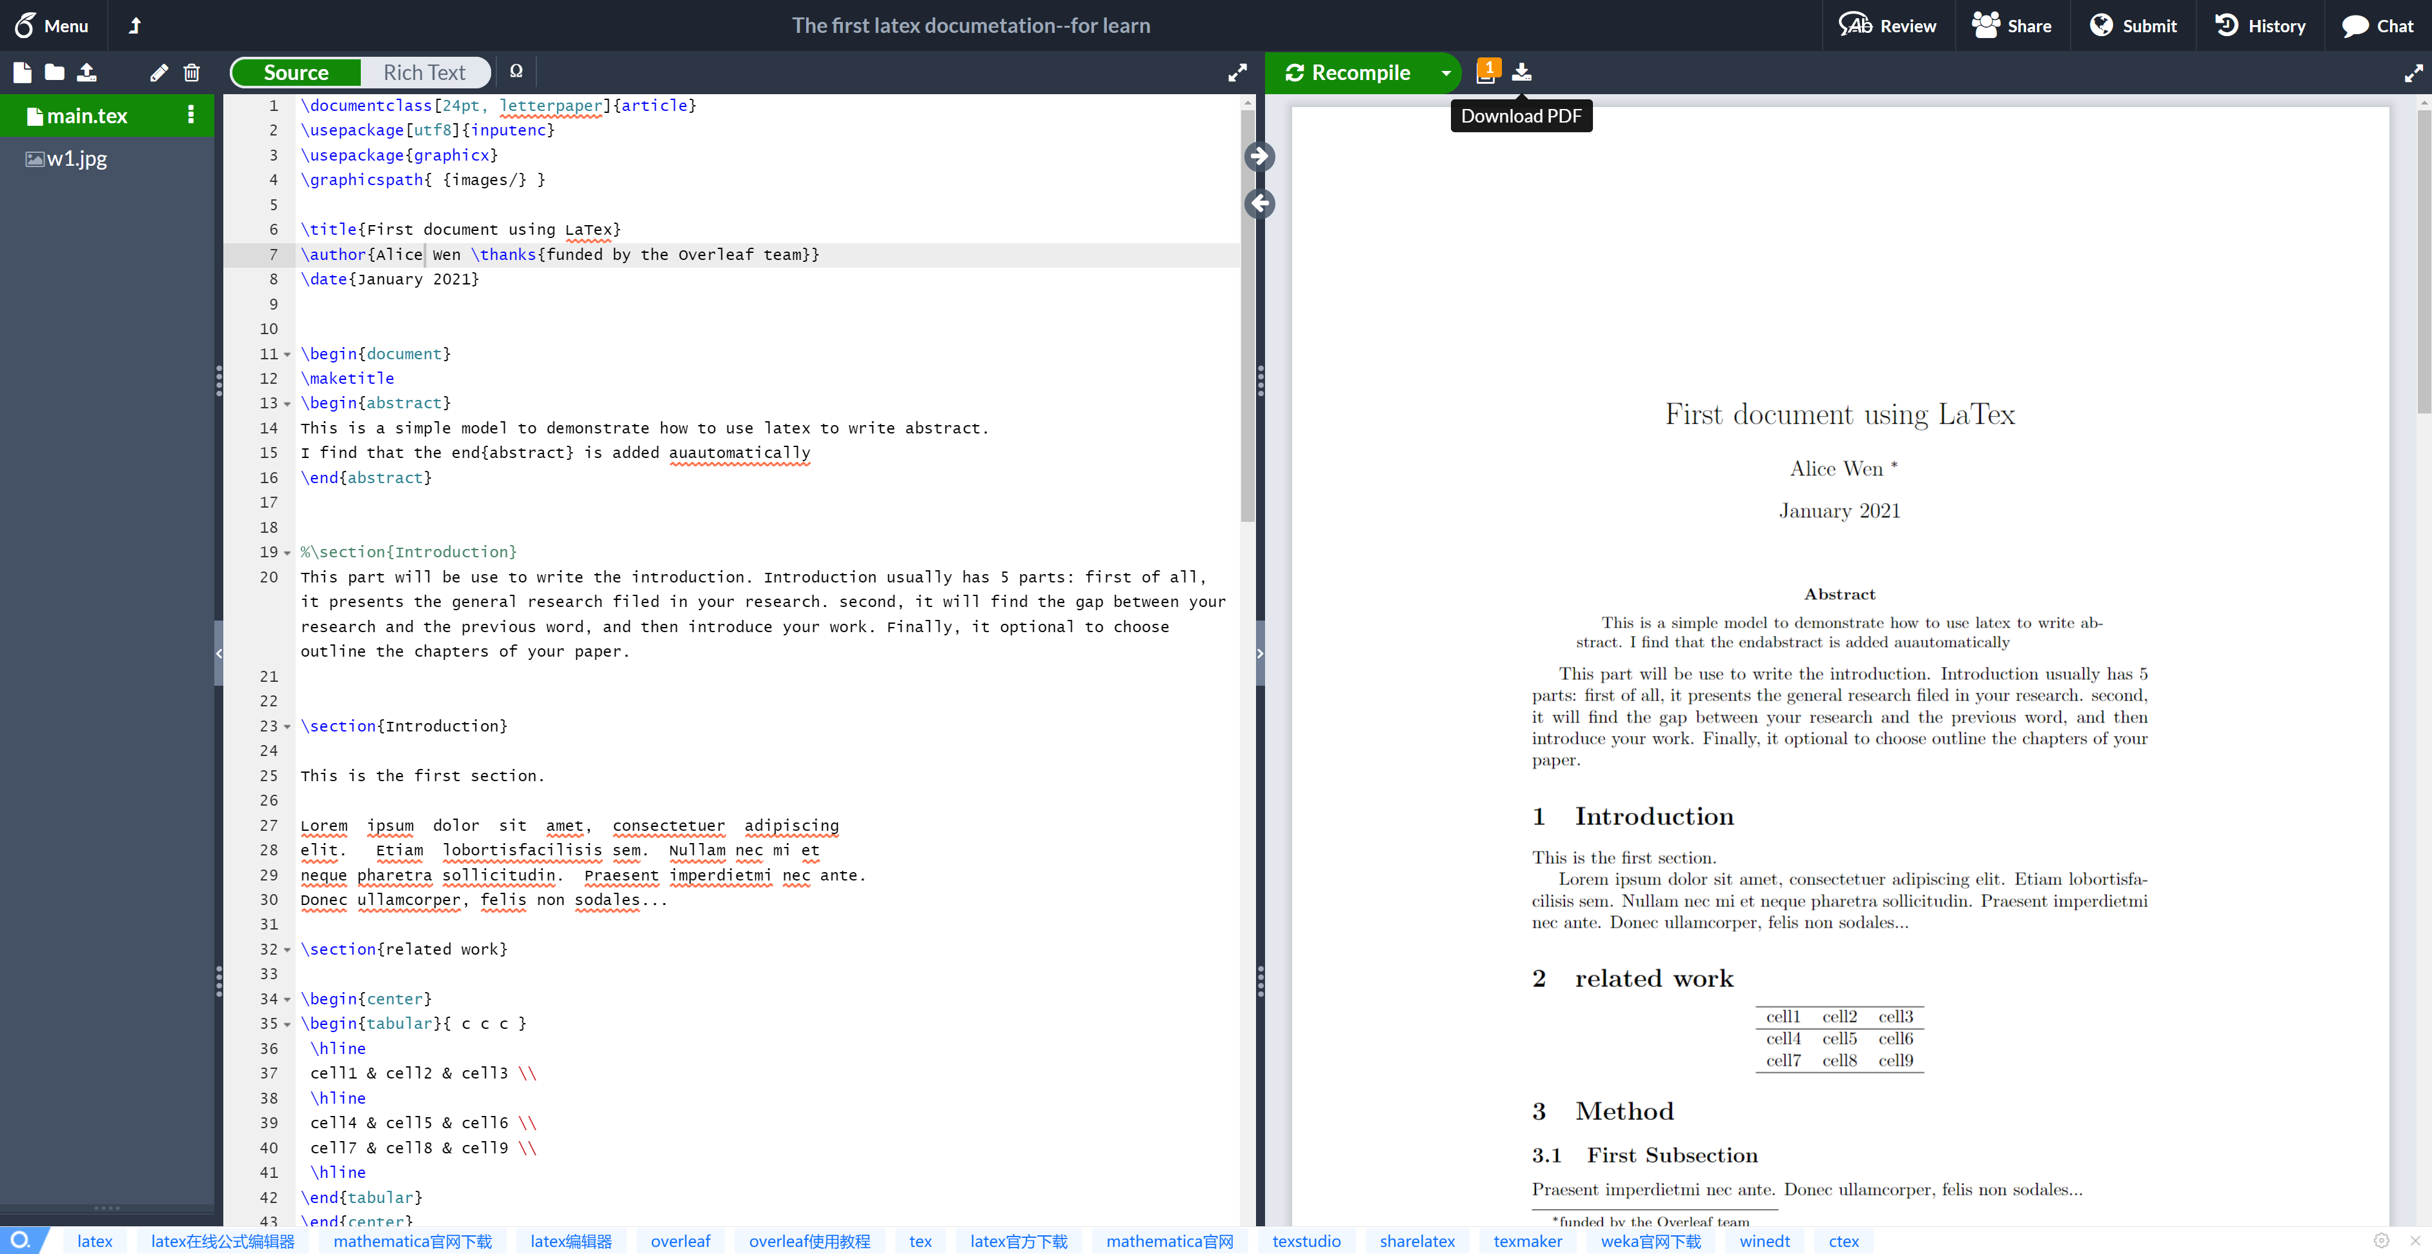This screenshot has height=1254, width=2432.
Task: Delete the selected file with trash icon
Action: (192, 73)
